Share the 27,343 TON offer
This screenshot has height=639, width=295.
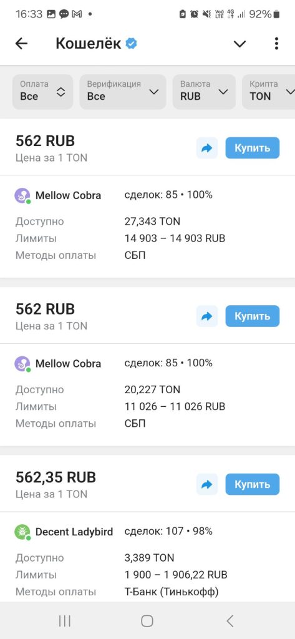207,148
